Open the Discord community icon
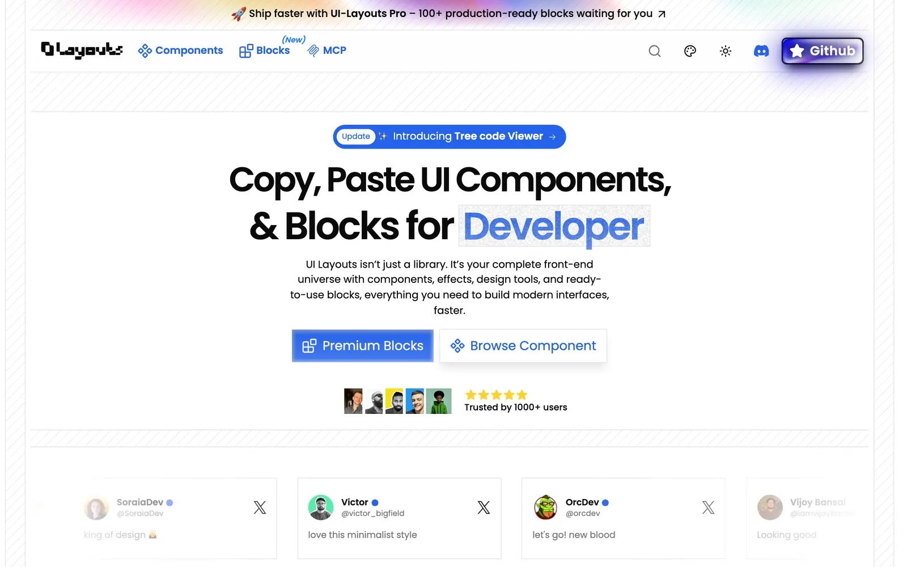The image size is (907, 567). click(761, 51)
